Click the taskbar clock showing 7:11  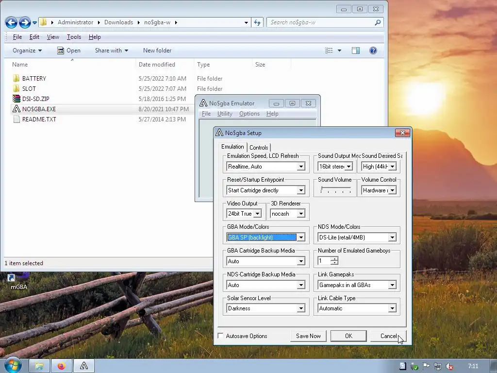(x=473, y=366)
